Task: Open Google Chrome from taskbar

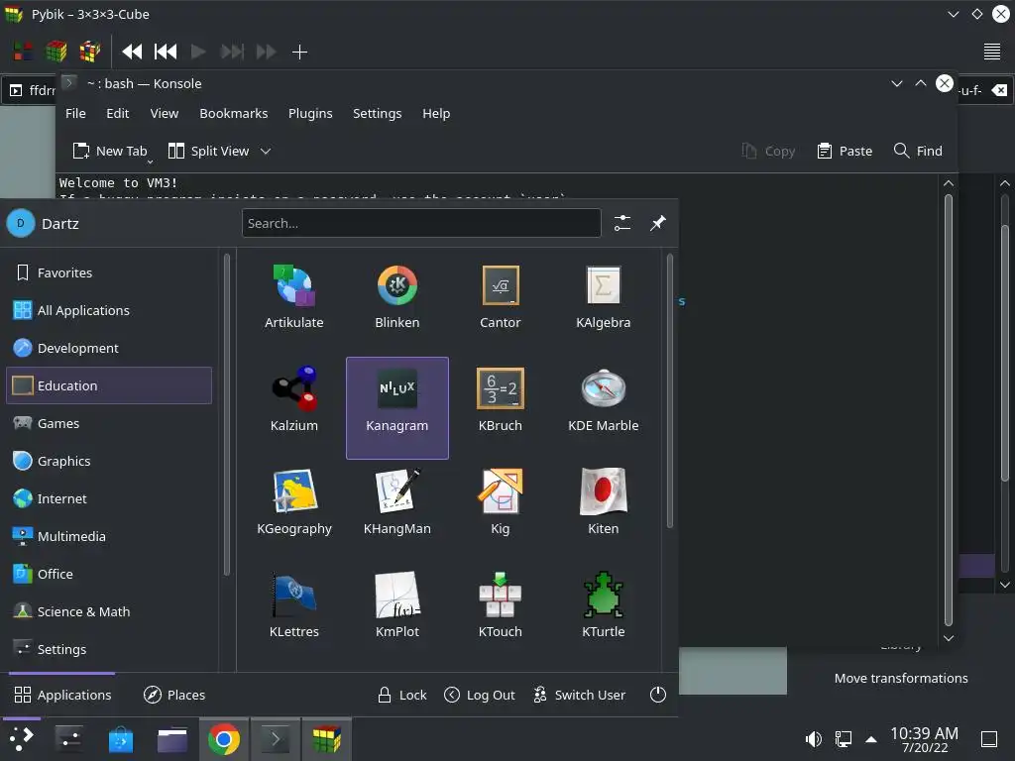Action: coord(224,739)
